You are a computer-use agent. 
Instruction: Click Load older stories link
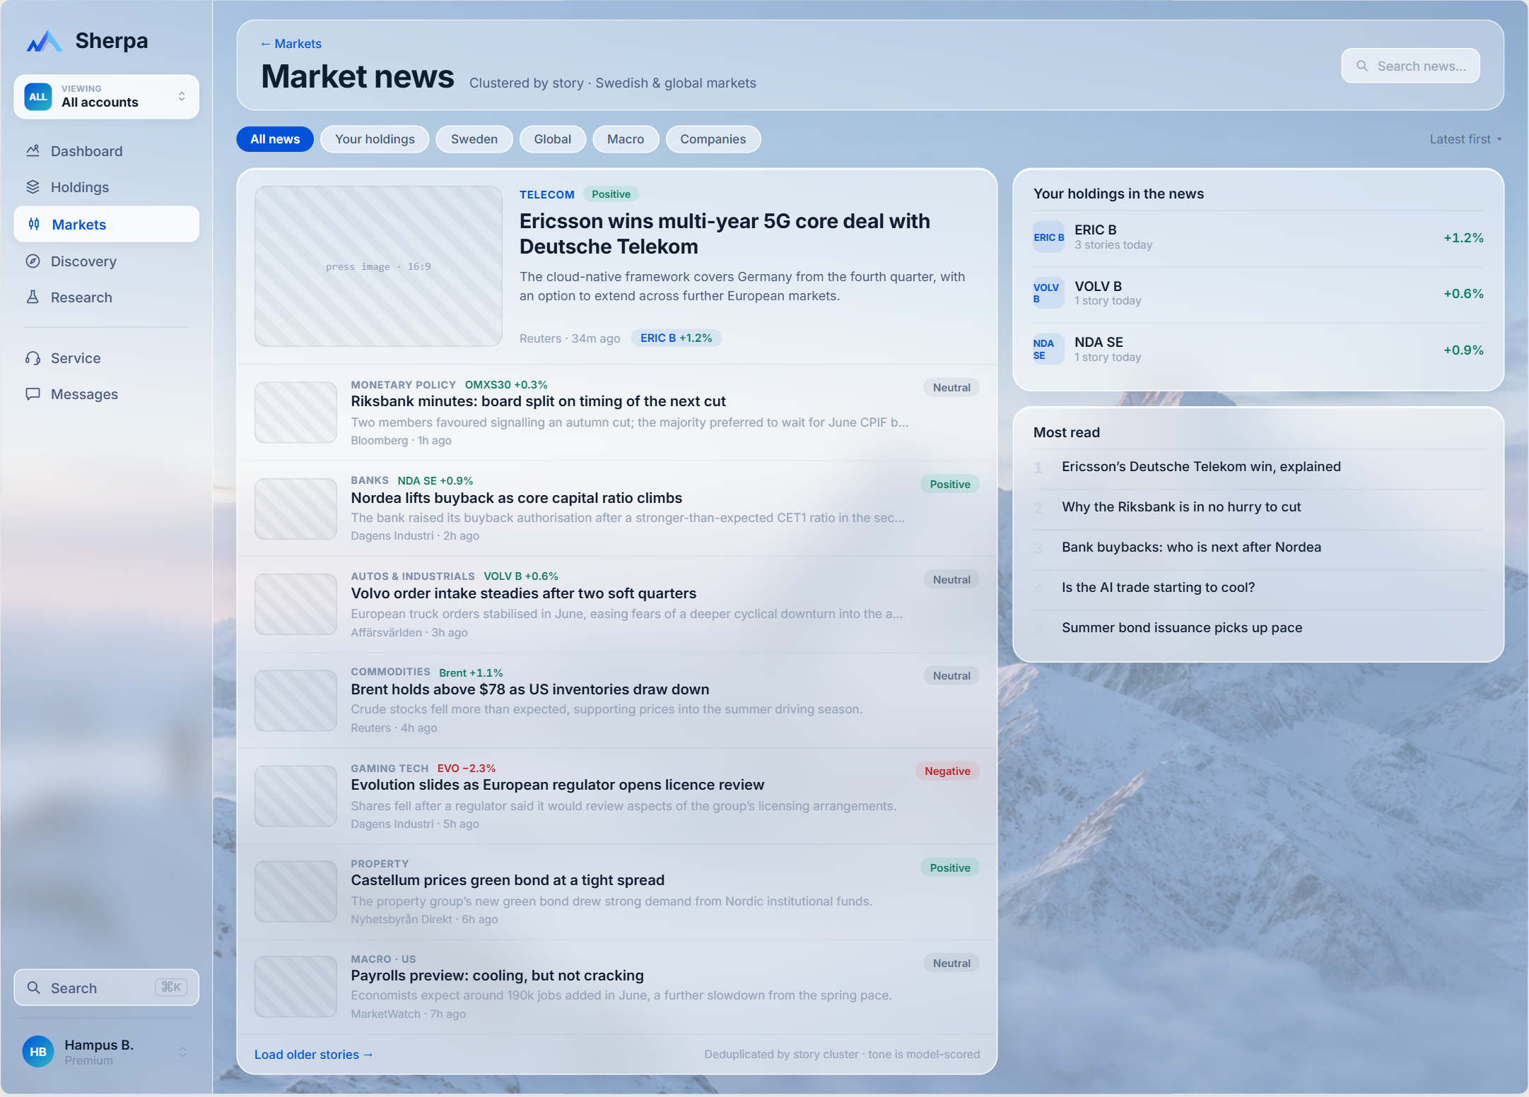pos(313,1054)
